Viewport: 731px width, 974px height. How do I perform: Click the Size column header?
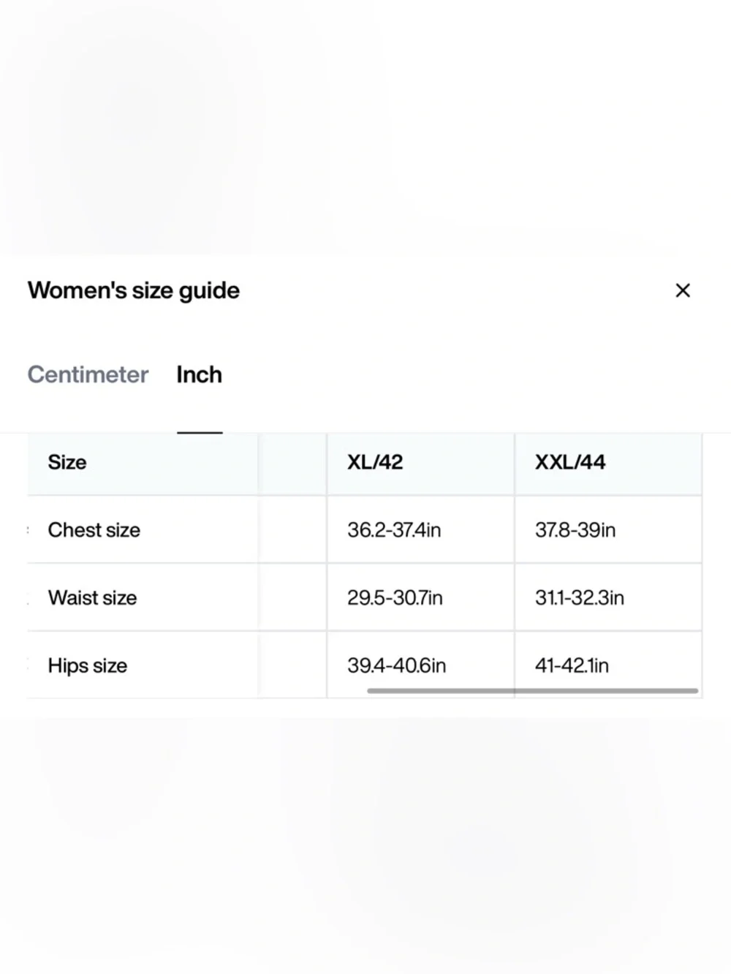click(x=67, y=462)
